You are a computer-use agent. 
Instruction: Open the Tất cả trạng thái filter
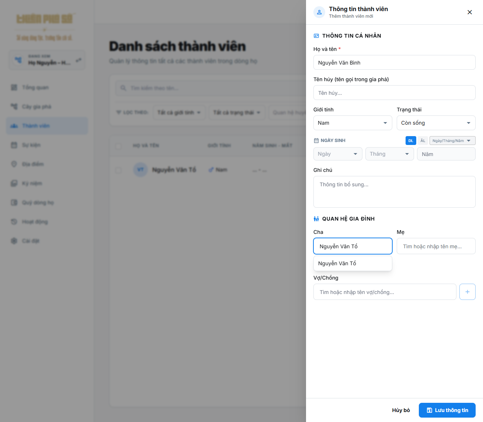pyautogui.click(x=237, y=112)
